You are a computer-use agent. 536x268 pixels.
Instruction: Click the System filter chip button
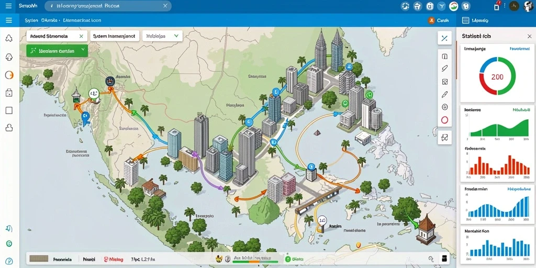115,36
